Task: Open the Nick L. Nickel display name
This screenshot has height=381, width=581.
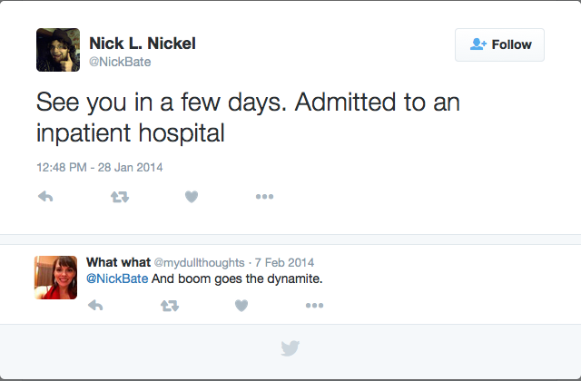Action: tap(143, 43)
